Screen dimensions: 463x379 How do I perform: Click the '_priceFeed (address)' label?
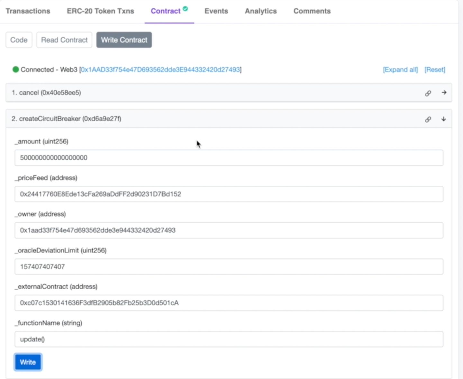point(46,178)
